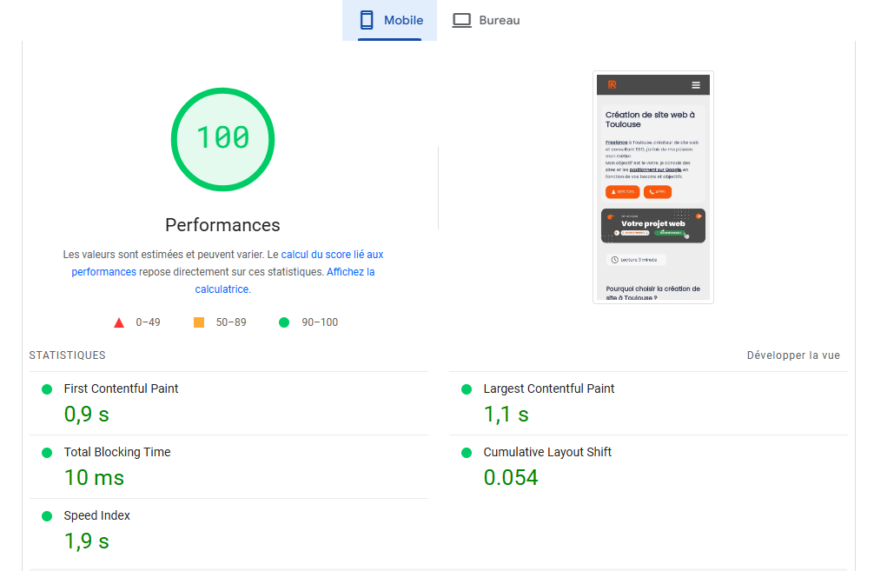Click the orange square 50–89 legend icon

(199, 322)
